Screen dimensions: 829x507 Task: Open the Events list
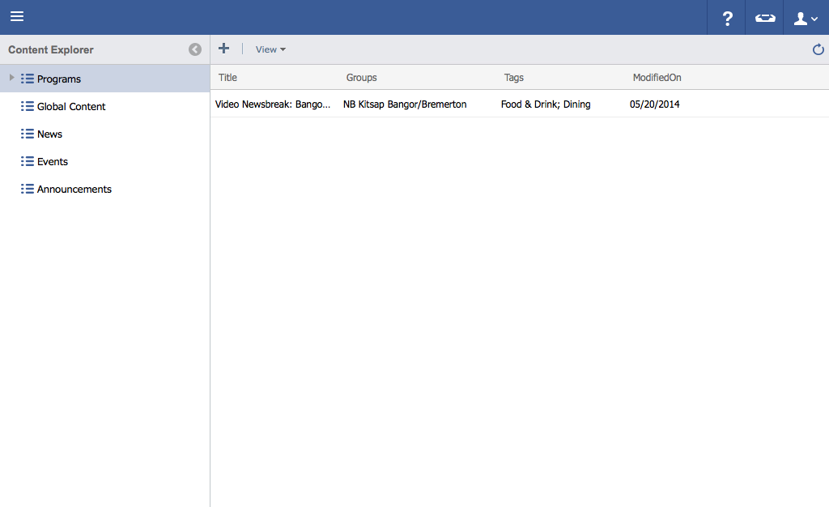pos(53,162)
